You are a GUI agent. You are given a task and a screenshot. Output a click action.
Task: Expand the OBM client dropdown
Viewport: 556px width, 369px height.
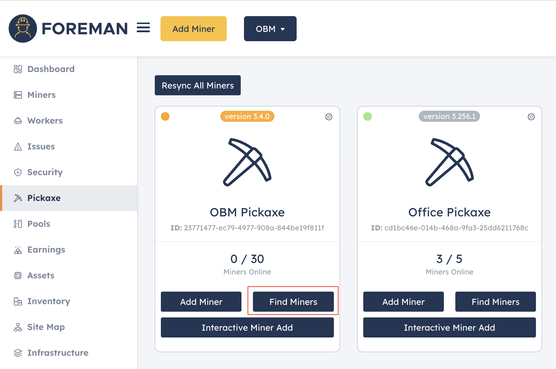[x=270, y=29]
